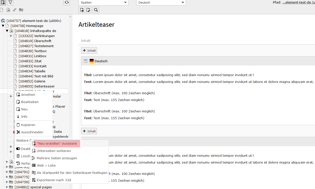Choose Kopieren from the context menu
The height and width of the screenshot is (189, 315).
click(x=28, y=125)
